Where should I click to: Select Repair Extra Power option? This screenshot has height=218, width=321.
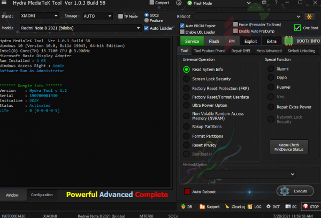(x=271, y=107)
